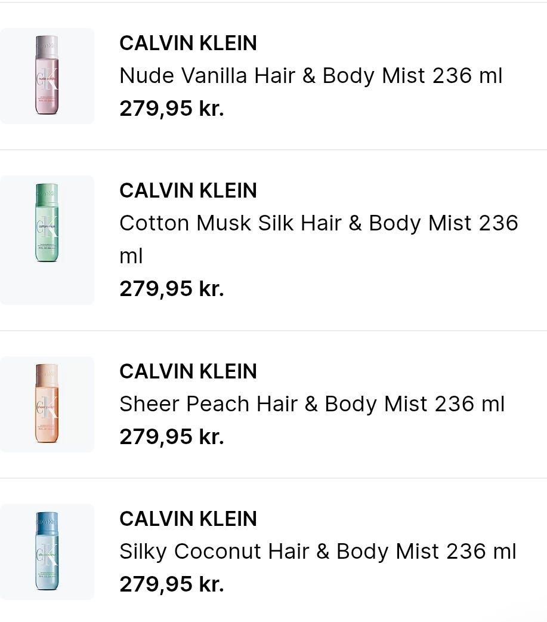The image size is (547, 622).
Task: Select Cotton Musk Silk Hair & Body Mist title
Action: tap(319, 239)
